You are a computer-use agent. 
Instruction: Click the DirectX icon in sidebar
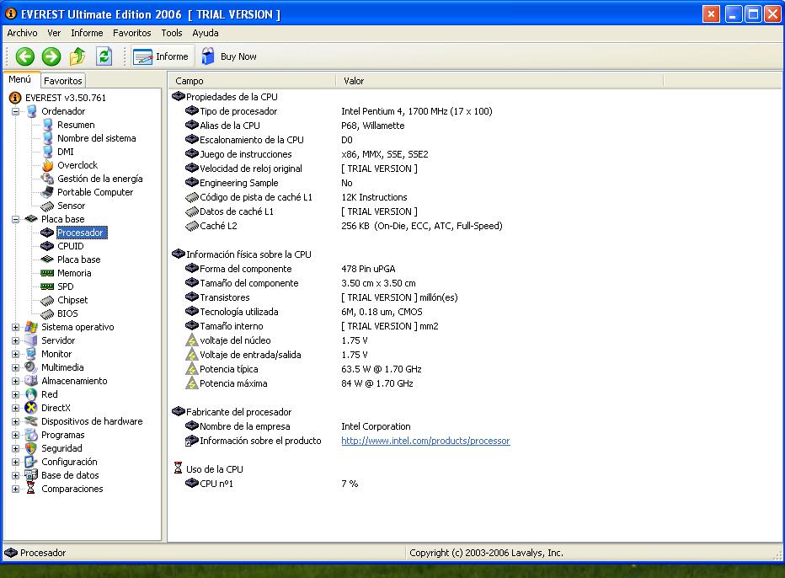click(31, 408)
